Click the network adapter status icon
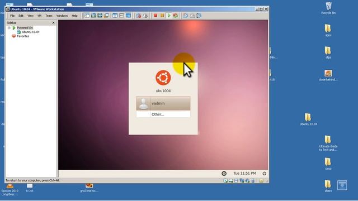 tap(242, 181)
